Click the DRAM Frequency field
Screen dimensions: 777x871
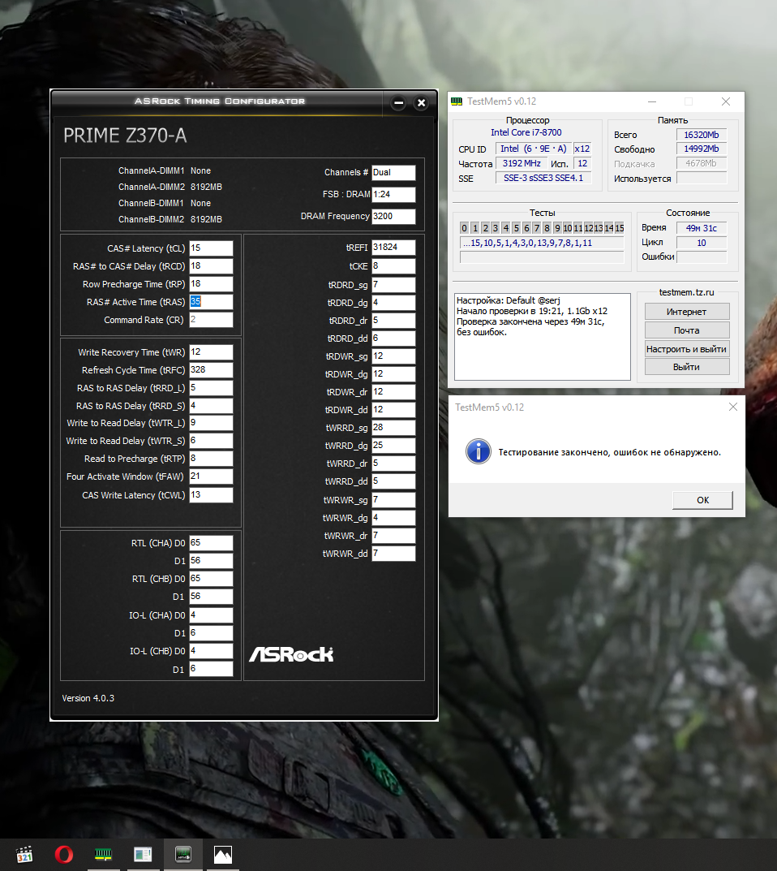(393, 216)
